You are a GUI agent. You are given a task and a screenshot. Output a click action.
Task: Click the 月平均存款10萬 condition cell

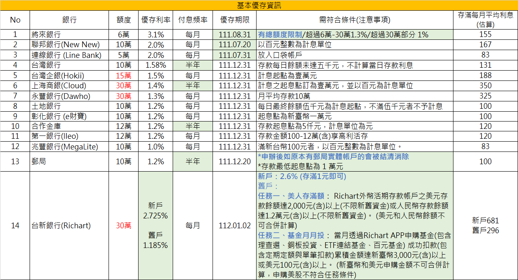(354, 96)
